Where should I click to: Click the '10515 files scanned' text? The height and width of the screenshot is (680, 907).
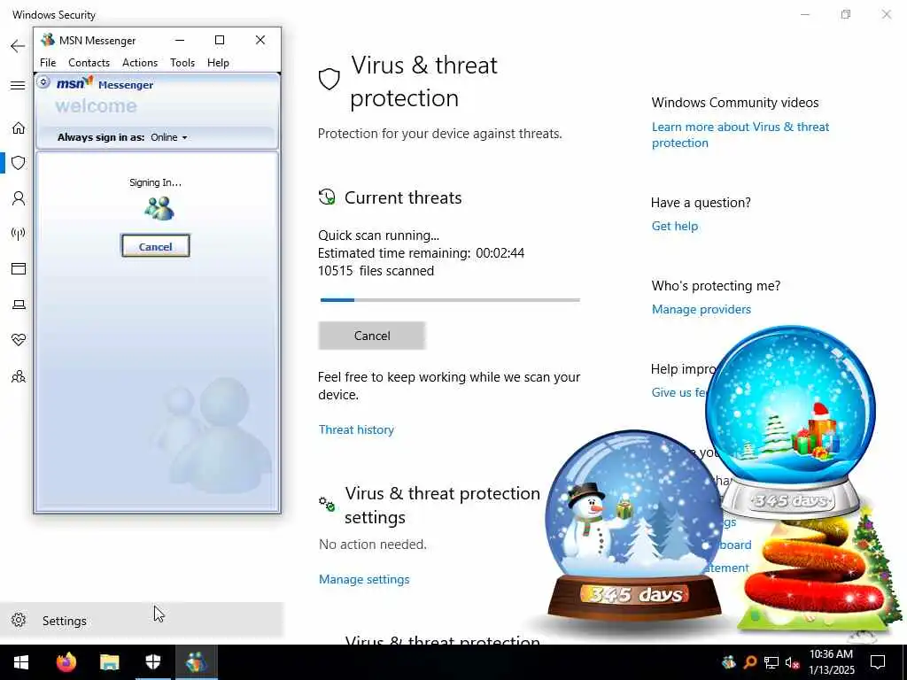pos(376,271)
